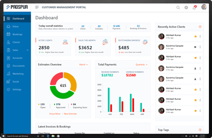Screen dimensions: 212x138
Task: Click the 155 Open legend item
Action: point(42,106)
